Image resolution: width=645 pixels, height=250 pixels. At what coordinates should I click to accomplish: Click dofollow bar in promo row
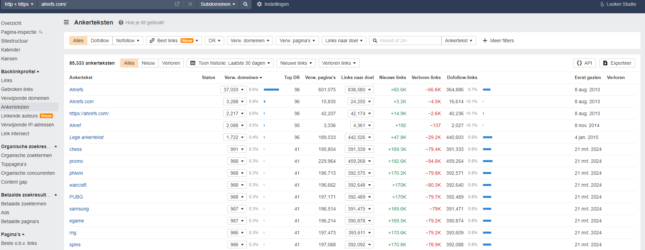coord(488,161)
